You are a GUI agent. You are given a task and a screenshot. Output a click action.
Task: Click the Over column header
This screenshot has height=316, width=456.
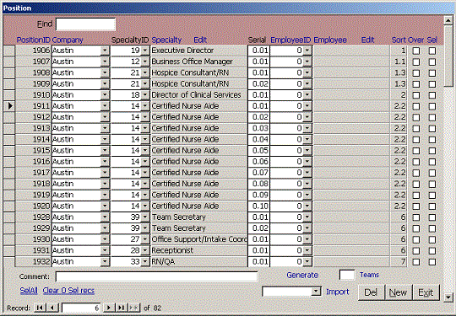point(415,40)
